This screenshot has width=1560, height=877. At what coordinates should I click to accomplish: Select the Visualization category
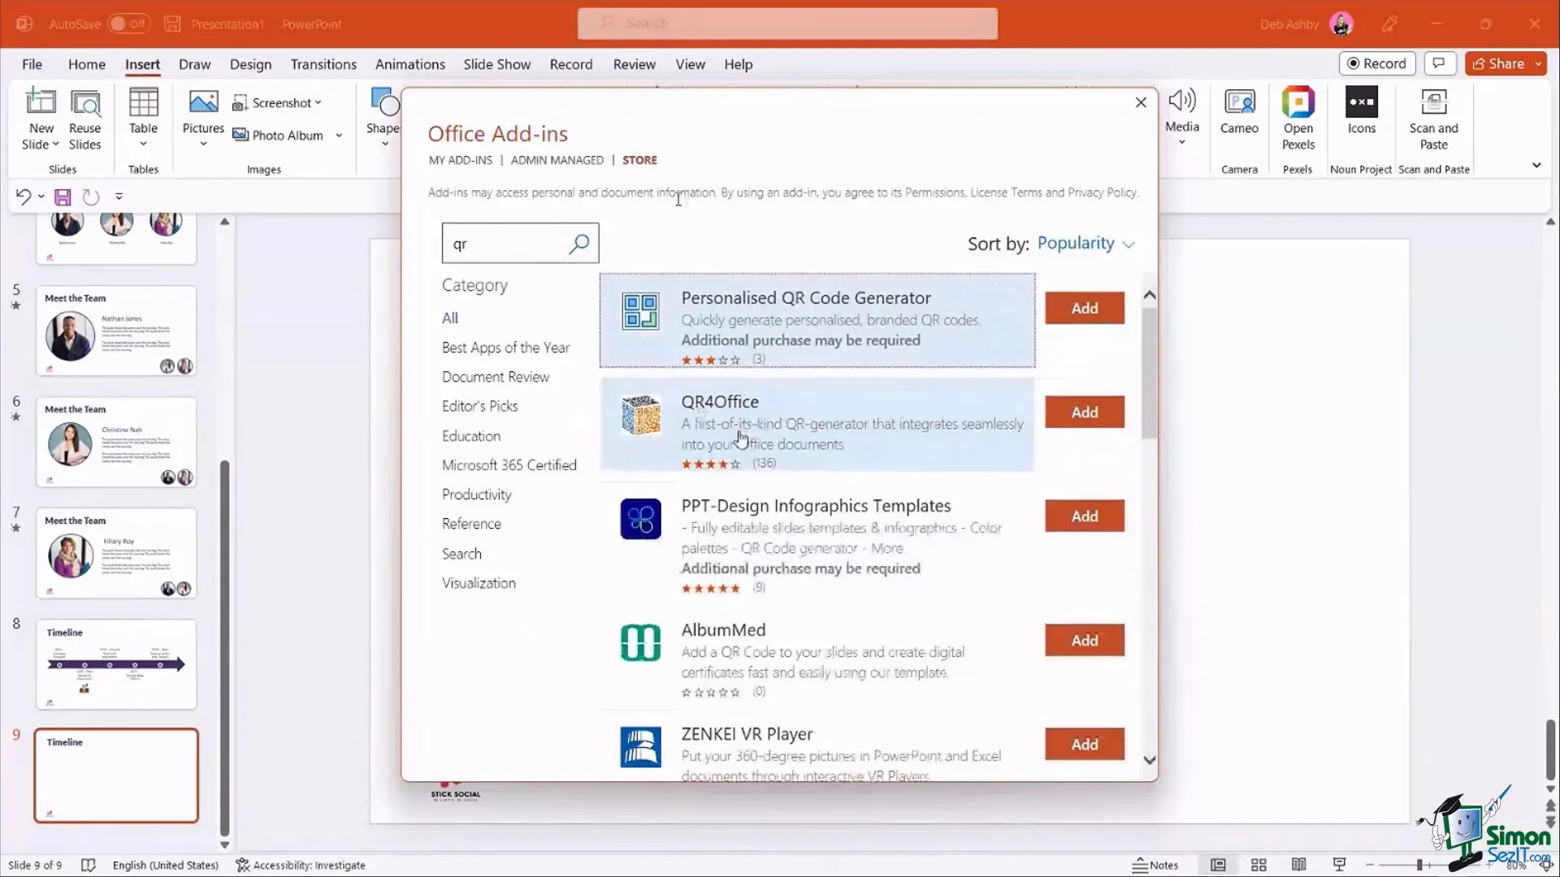(x=479, y=583)
